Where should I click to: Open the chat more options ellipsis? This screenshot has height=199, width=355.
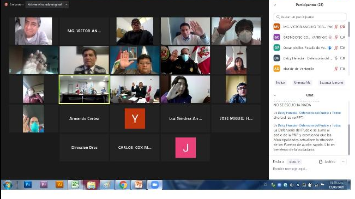[344, 161]
